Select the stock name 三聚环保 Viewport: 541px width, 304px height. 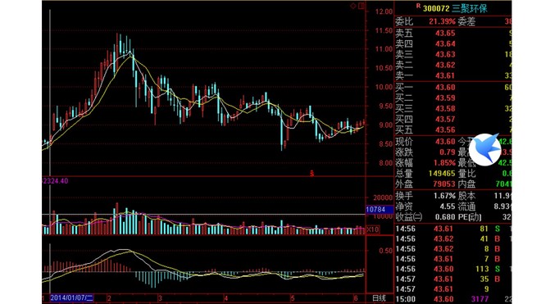coord(470,8)
